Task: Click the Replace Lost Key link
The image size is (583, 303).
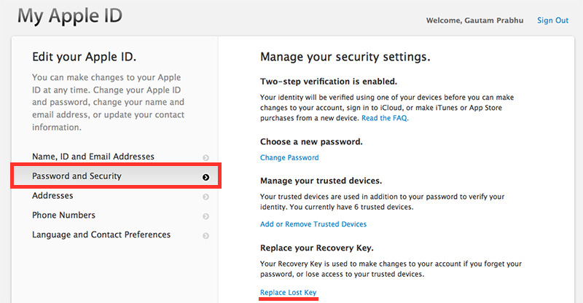Action: 289,292
